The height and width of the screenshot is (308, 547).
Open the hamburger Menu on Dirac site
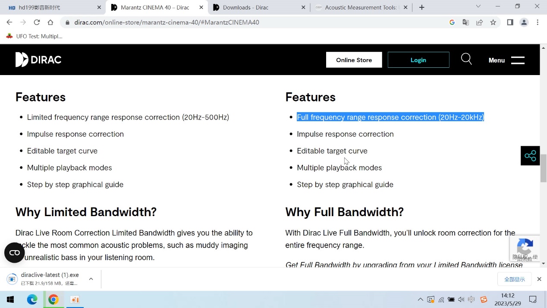click(506, 60)
